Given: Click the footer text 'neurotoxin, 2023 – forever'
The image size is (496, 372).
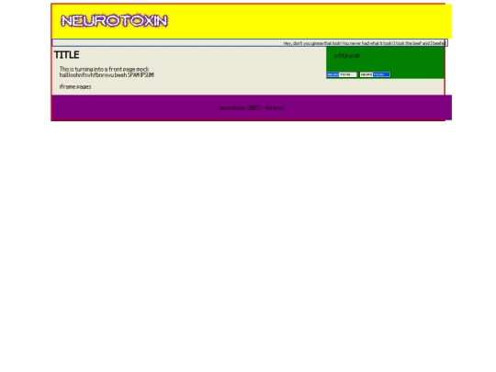Looking at the screenshot, I should (251, 107).
